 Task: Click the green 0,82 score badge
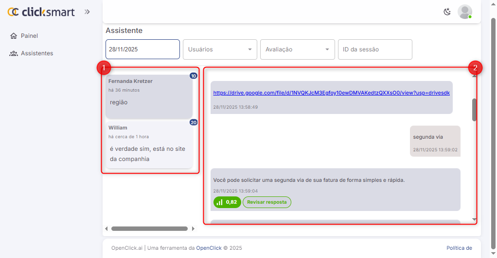click(227, 202)
